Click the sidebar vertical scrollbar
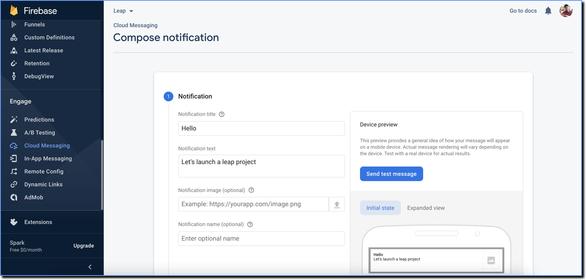 [102, 175]
